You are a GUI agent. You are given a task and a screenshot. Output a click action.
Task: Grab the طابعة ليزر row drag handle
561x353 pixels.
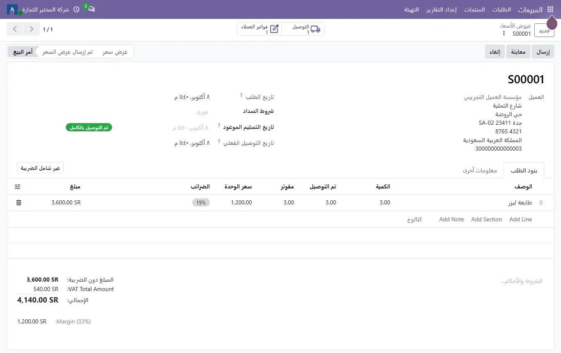coord(541,203)
